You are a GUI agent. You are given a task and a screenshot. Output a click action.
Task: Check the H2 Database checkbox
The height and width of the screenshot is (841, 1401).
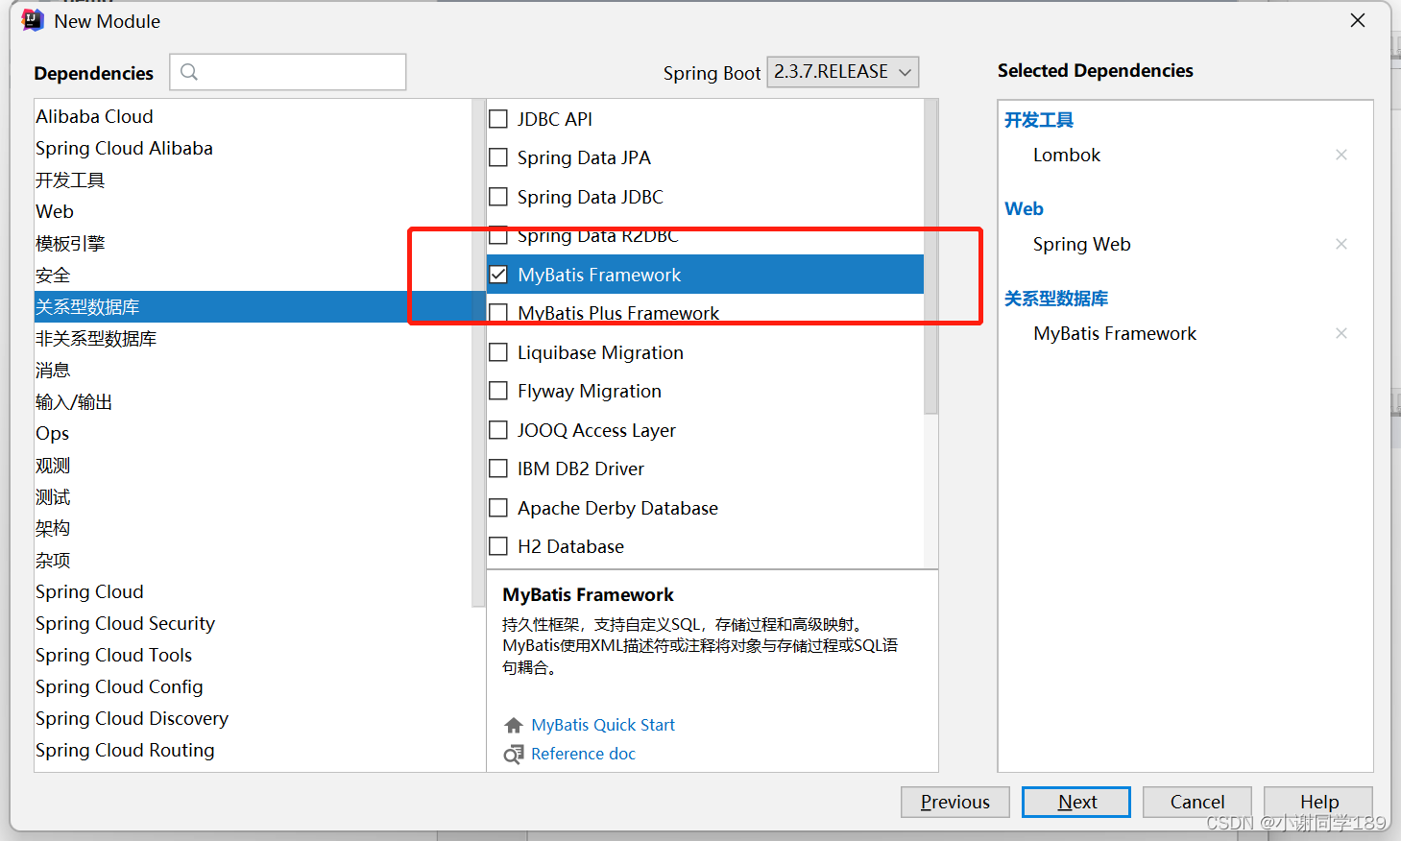498,546
